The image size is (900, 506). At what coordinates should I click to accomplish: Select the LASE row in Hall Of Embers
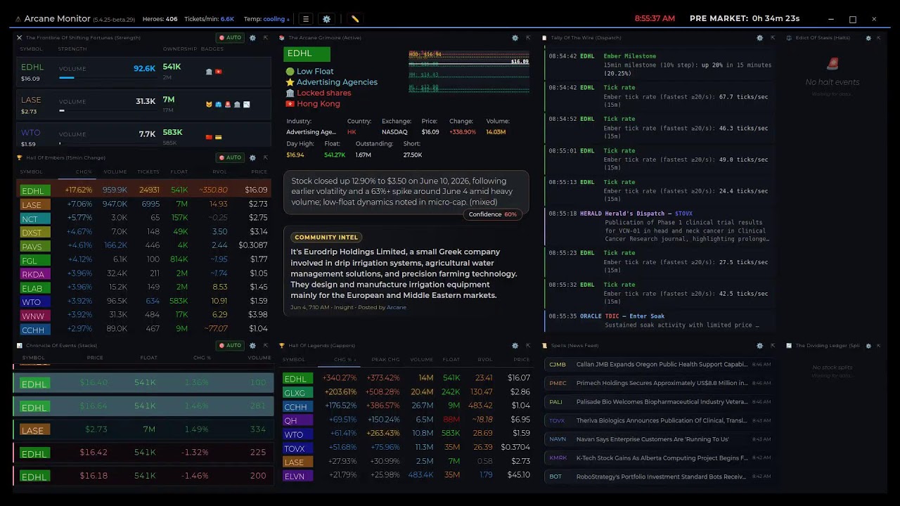point(143,205)
